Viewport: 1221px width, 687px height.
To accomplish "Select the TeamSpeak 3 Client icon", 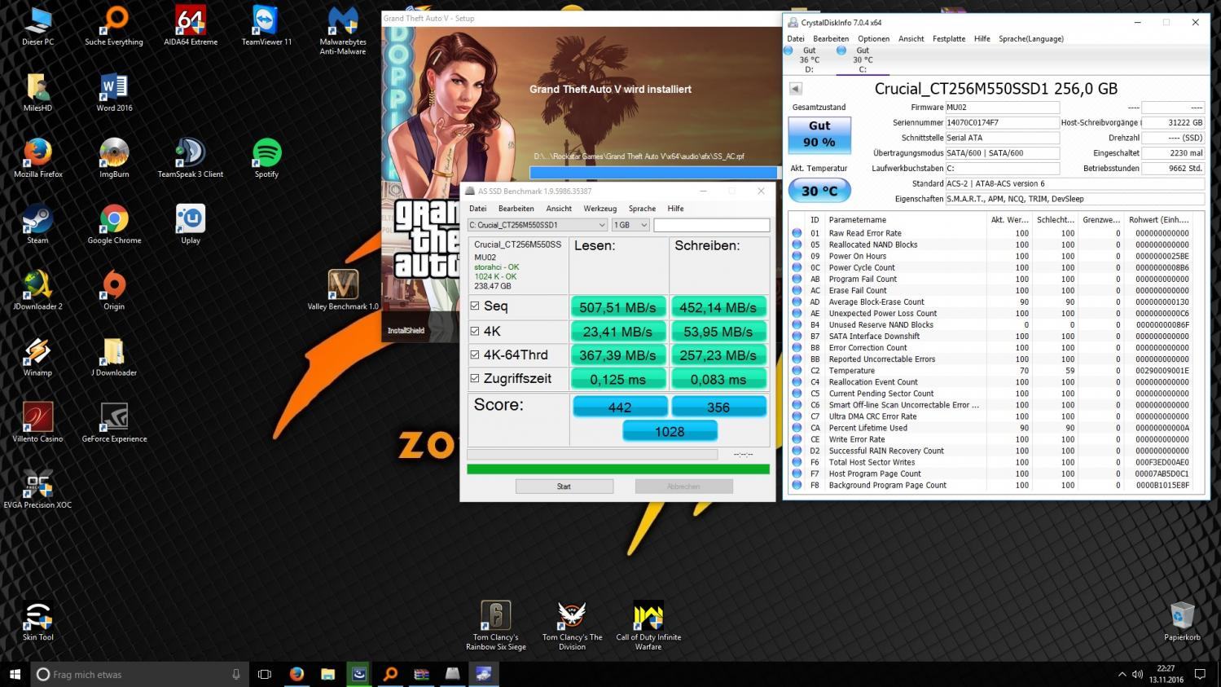I will tap(191, 159).
